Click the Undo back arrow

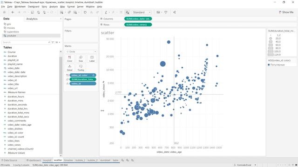coord(13,13)
